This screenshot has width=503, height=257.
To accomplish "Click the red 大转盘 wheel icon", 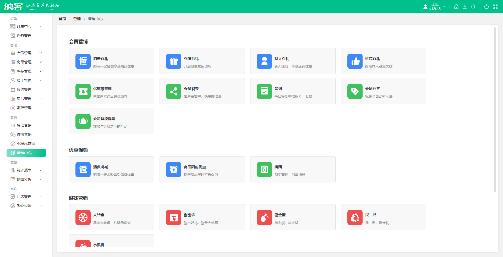I will 83,217.
